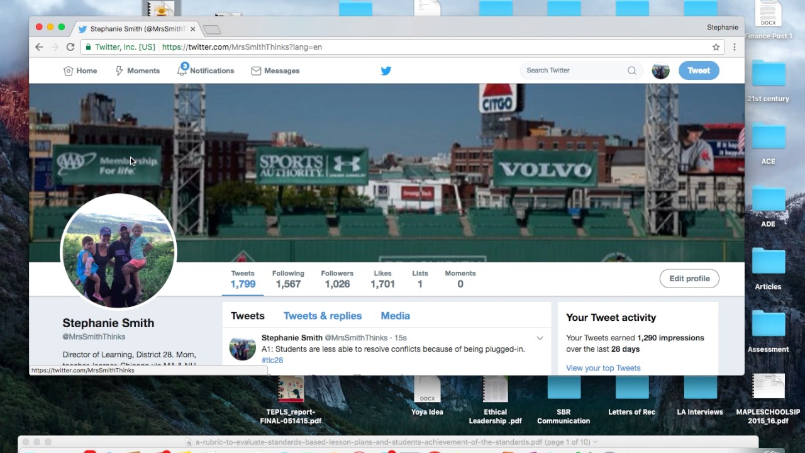The image size is (805, 453).
Task: Select the ACE desktop folder
Action: pos(769,144)
